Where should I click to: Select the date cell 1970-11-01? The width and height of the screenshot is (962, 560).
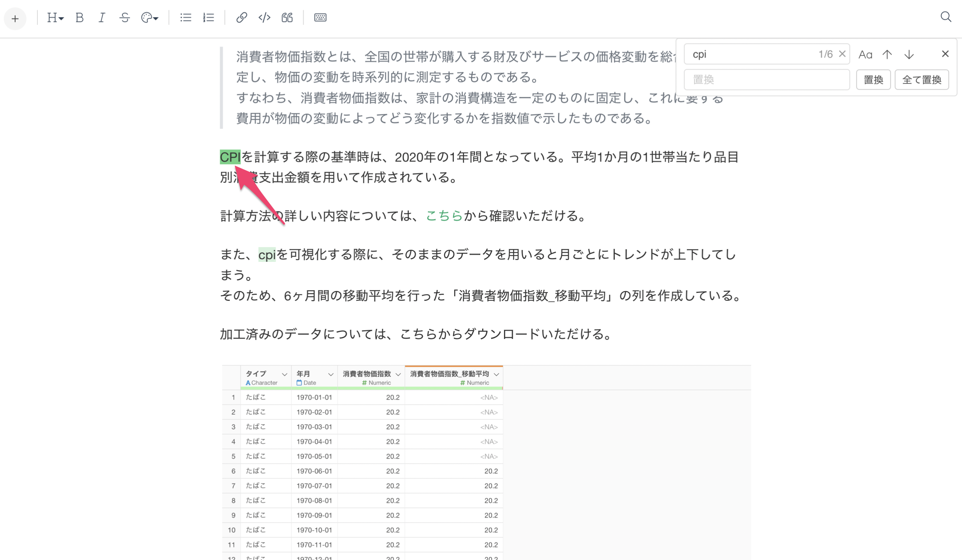pos(314,545)
